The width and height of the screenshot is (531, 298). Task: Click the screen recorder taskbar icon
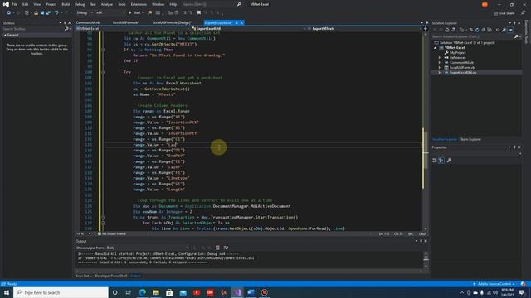click(x=264, y=292)
